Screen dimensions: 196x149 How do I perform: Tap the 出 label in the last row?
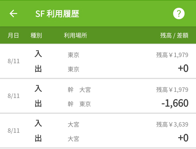tap(38, 138)
